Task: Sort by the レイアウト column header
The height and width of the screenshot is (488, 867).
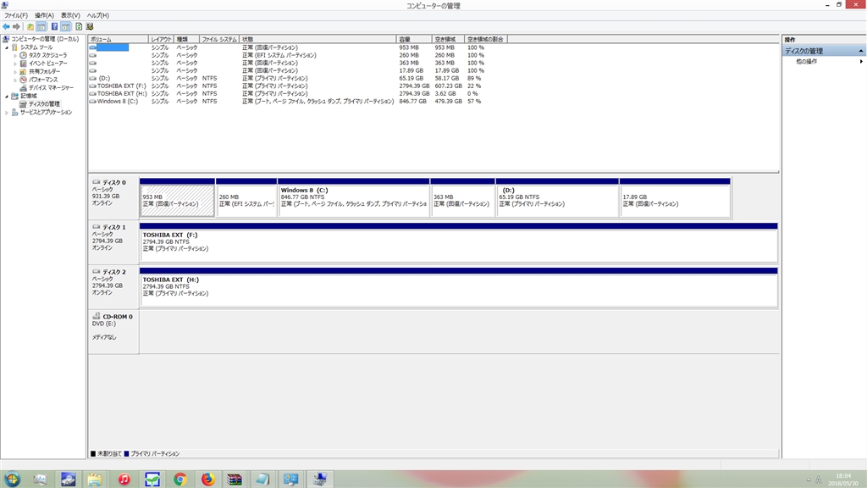Action: (162, 39)
